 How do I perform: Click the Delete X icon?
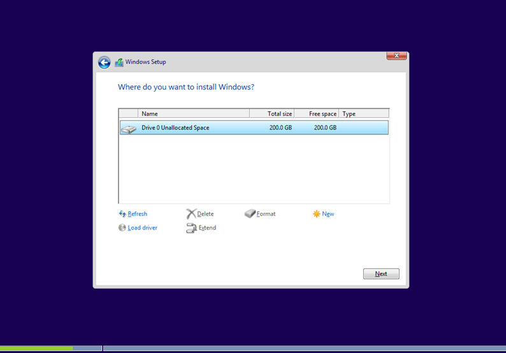point(191,213)
